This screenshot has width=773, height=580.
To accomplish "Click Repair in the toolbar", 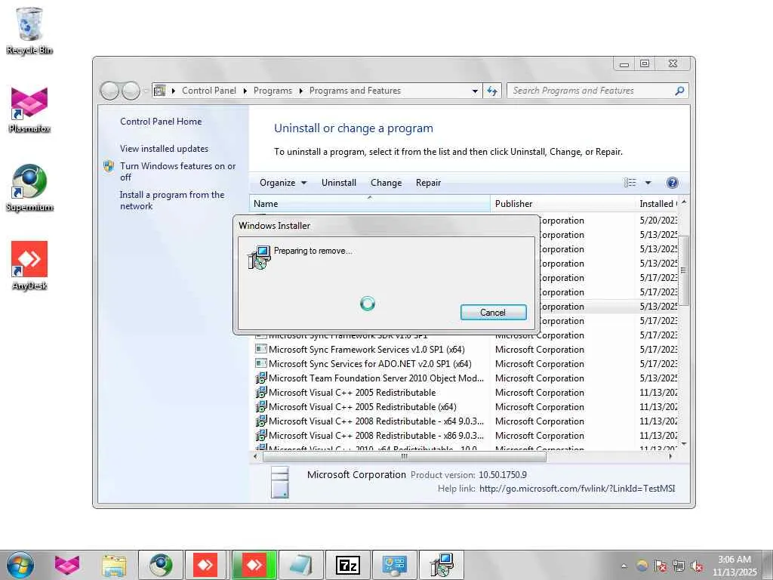I will 428,183.
